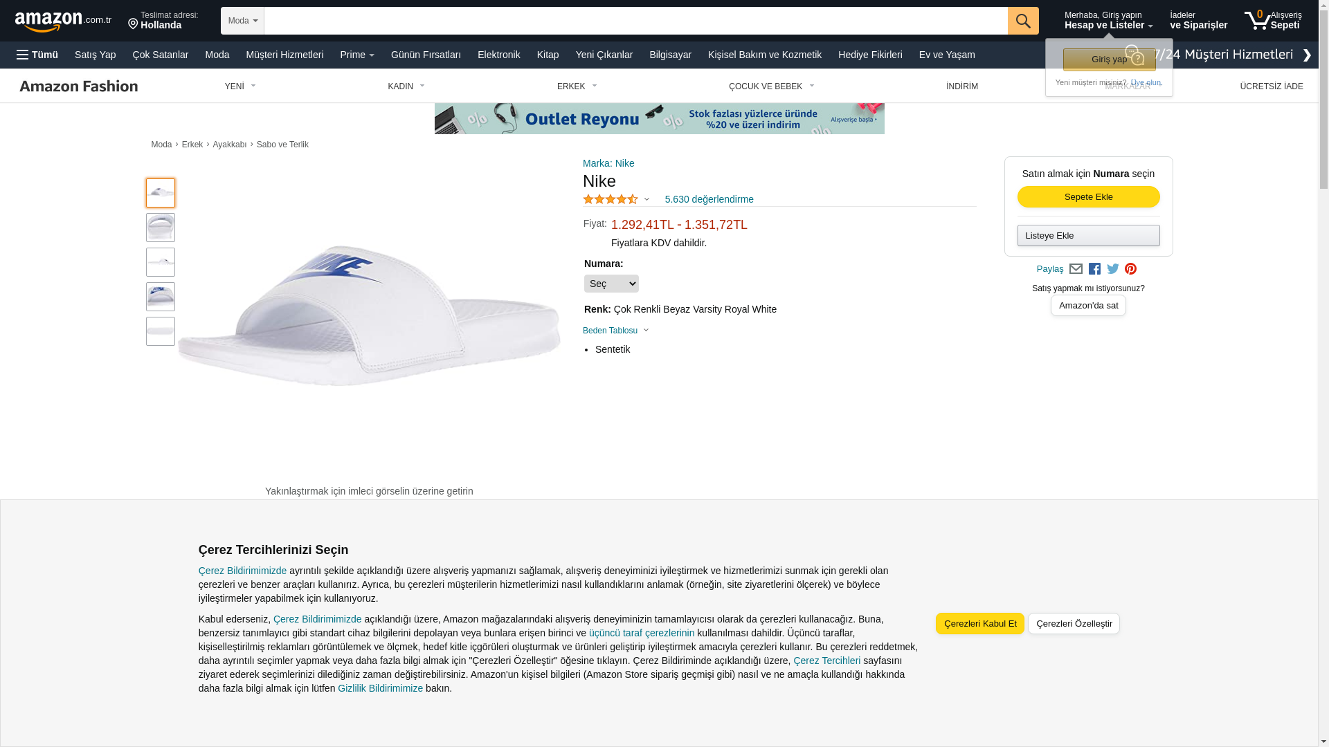Select the second product thumbnail image
The width and height of the screenshot is (1329, 747).
(161, 228)
